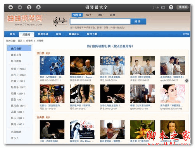Screen dimensions: 195x148
Task: Open the 我的乐谱 navigation item
Action: [43, 34]
